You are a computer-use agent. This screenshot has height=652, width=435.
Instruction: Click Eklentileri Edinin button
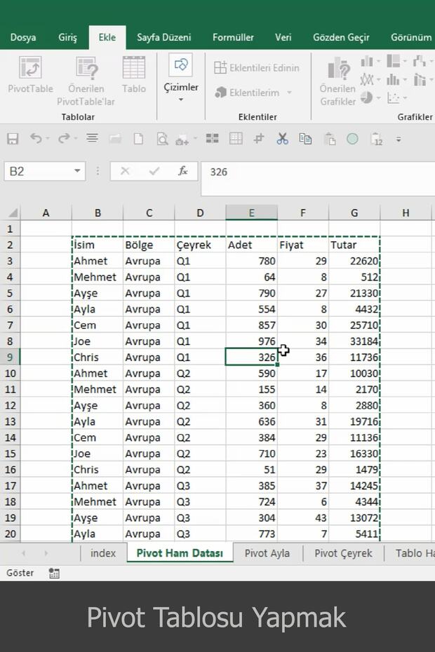coord(257,68)
